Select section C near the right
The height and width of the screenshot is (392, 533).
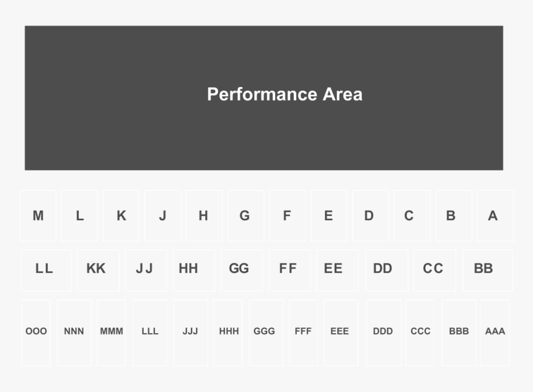pyautogui.click(x=409, y=216)
